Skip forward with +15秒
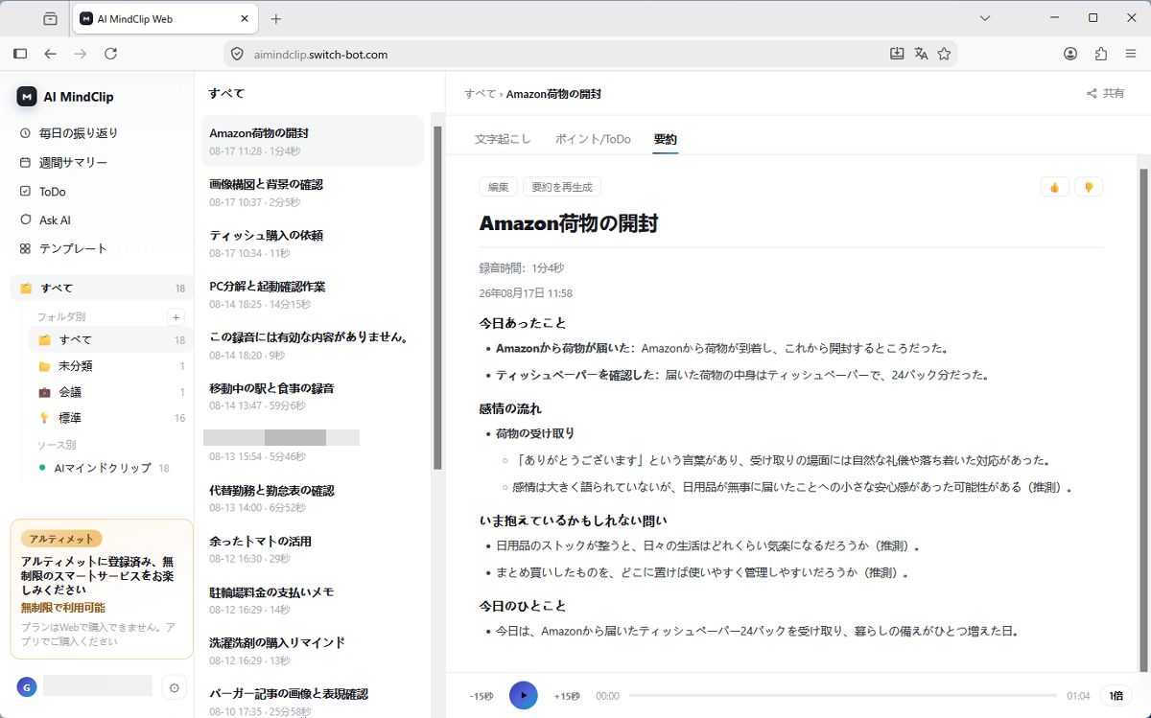Screen dimensions: 1151x718 [567, 696]
